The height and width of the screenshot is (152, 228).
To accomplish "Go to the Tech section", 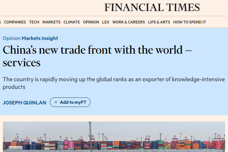I will (34, 22).
